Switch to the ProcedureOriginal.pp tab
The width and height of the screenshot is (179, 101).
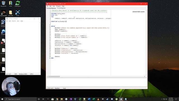click(x=51, y=8)
